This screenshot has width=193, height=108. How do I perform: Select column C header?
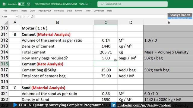point(106,22)
